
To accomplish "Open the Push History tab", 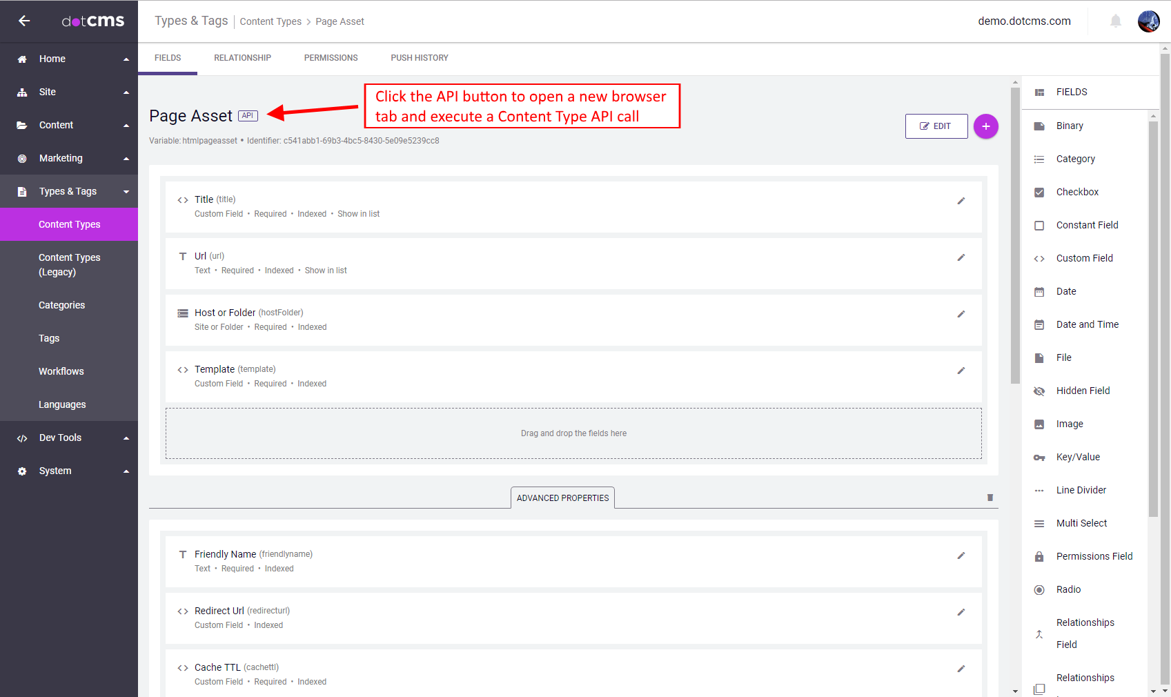I will point(419,58).
